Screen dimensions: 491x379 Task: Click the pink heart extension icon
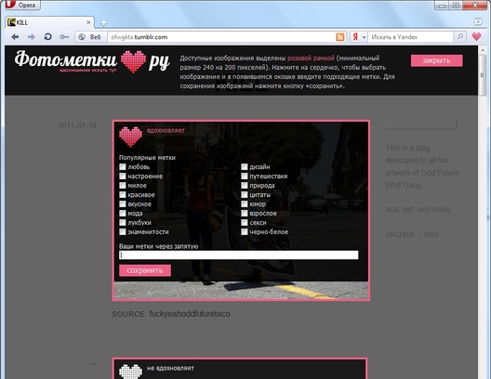point(477,36)
